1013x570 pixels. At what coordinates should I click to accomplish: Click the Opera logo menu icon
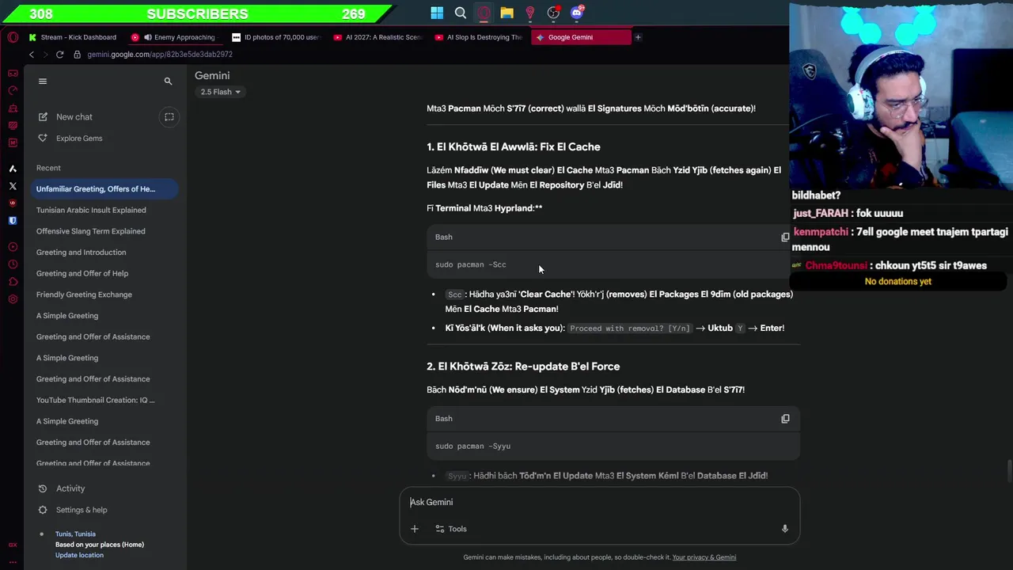pos(13,37)
